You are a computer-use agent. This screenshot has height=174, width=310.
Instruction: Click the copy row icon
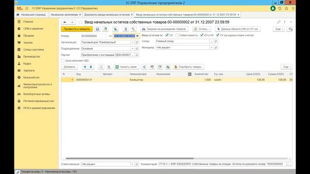101,67
